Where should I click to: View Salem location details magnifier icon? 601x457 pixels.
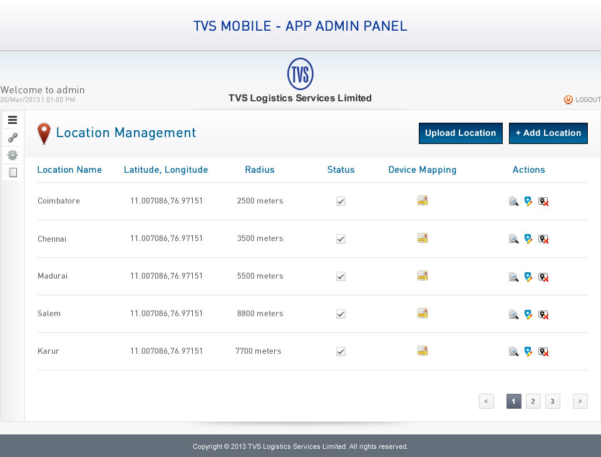pos(513,314)
